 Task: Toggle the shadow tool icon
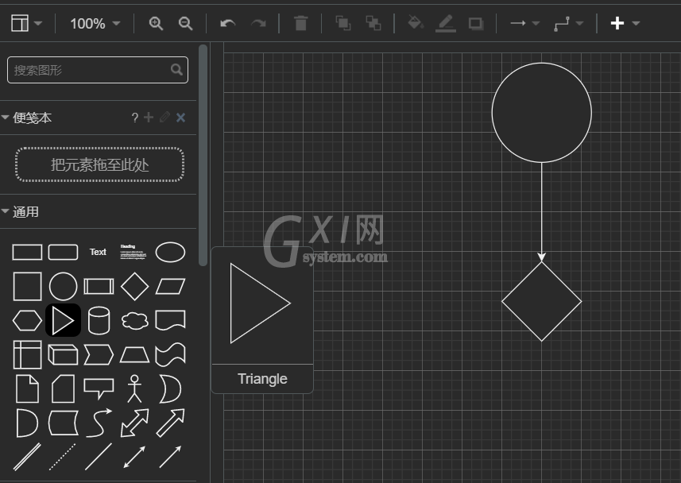click(x=476, y=24)
